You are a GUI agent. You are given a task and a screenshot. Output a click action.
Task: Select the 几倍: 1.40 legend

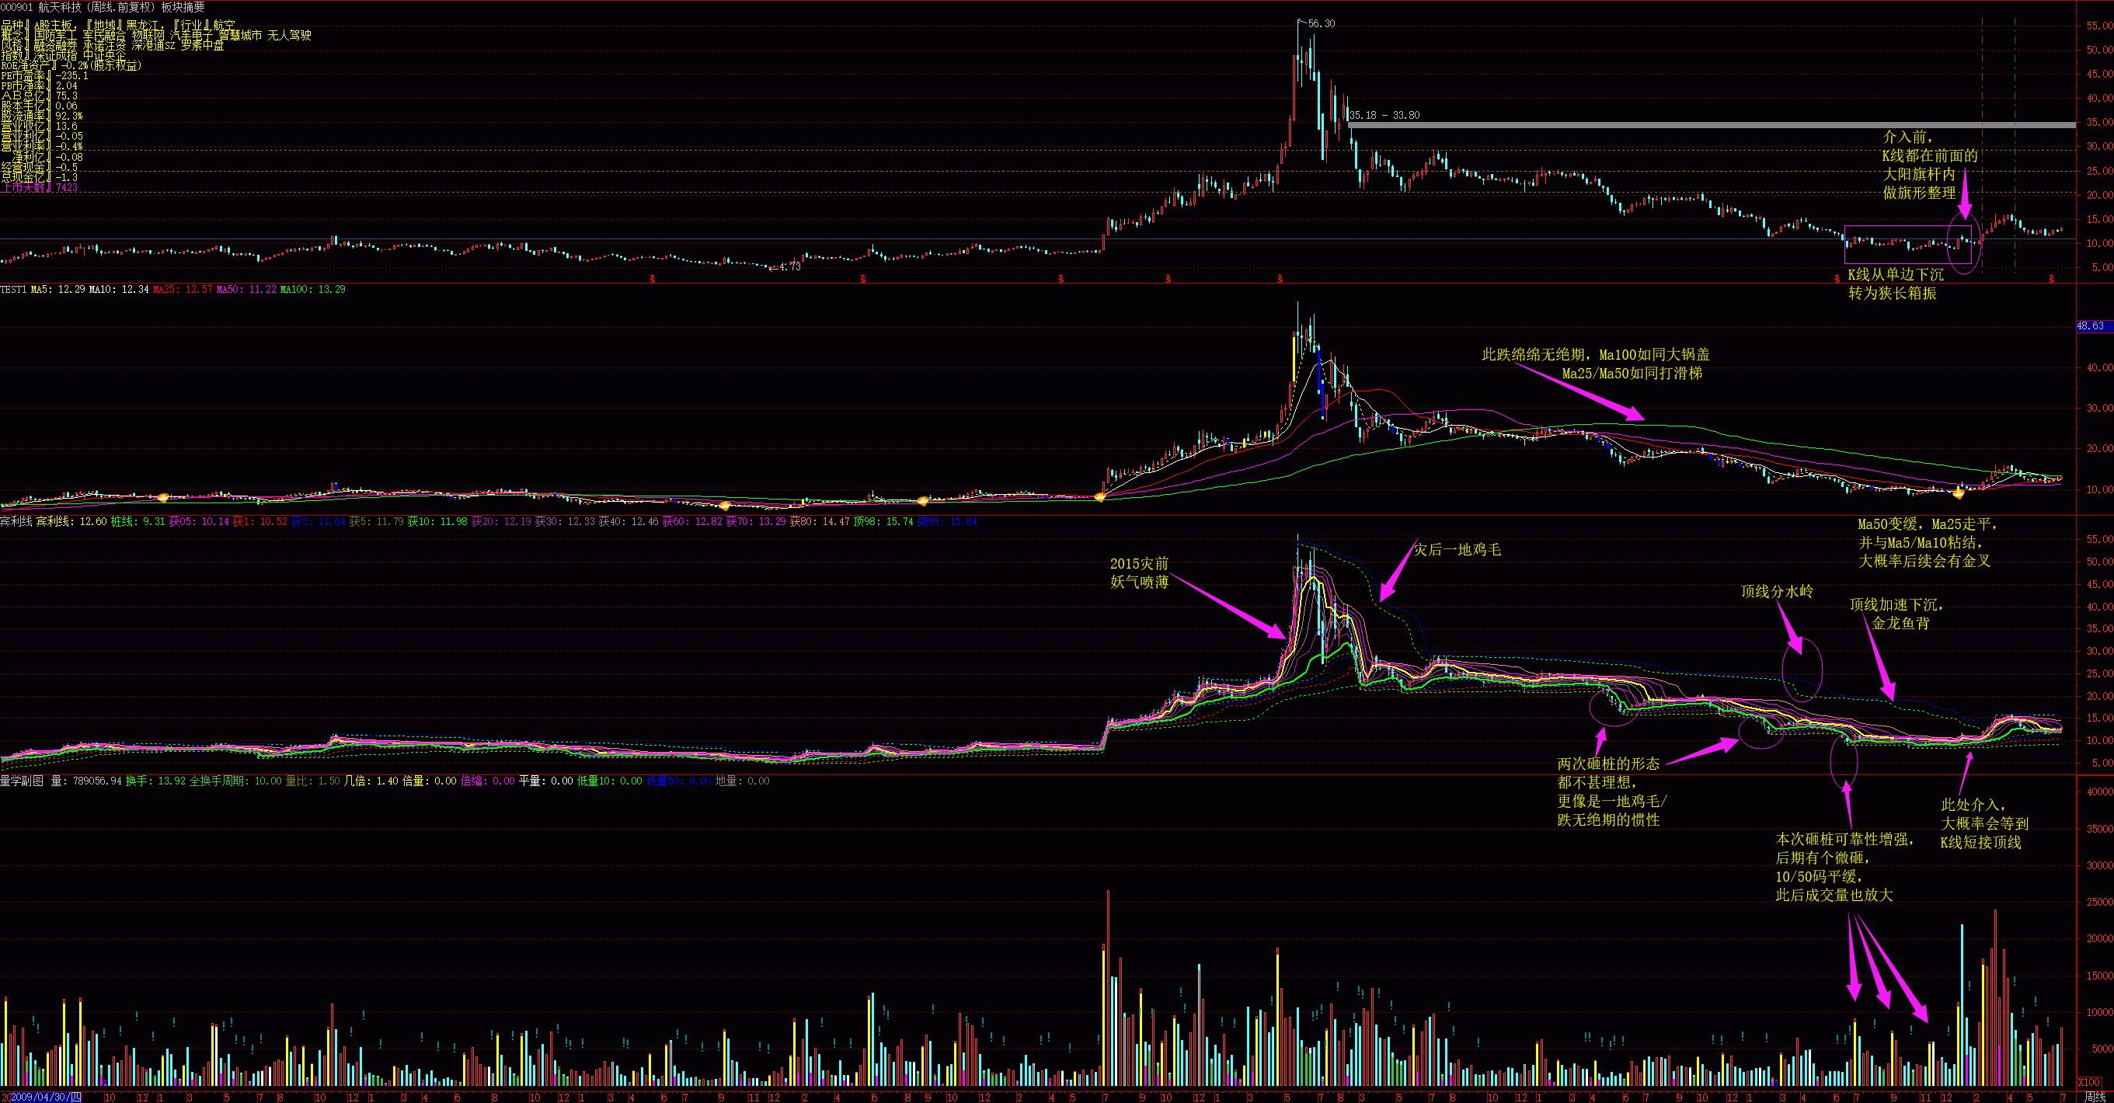[370, 781]
